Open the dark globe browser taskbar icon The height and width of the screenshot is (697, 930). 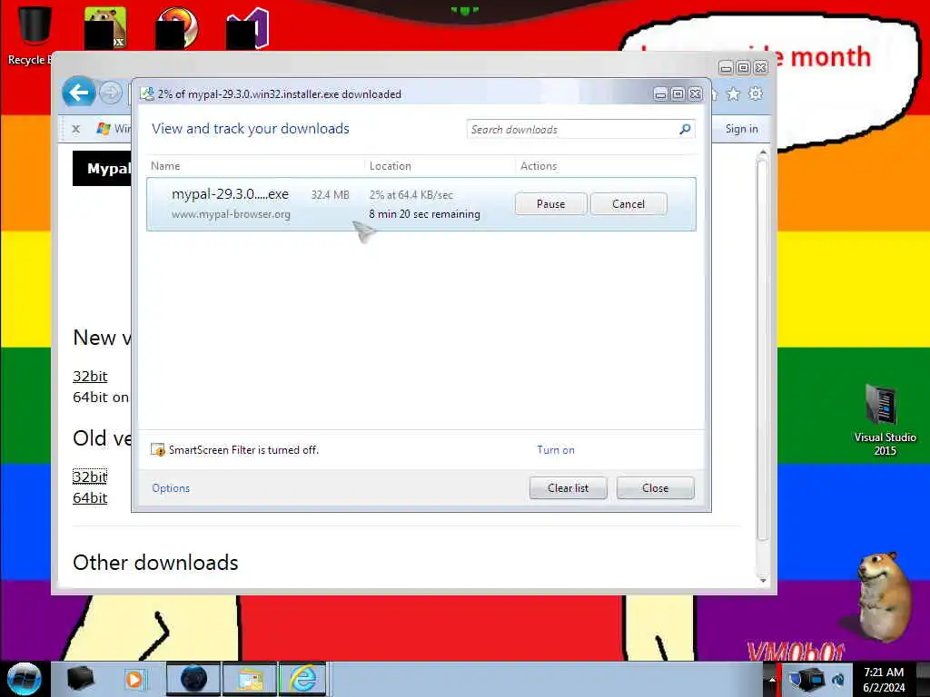pos(193,679)
